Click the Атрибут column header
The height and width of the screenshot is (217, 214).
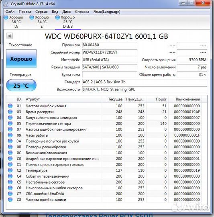click(x=63, y=99)
